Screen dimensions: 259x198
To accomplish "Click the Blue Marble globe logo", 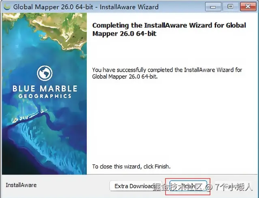I will 45,73.
